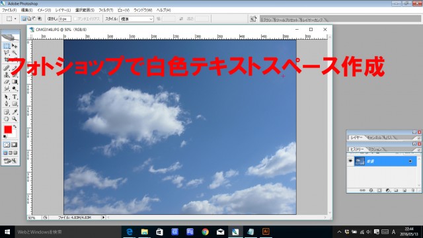Click the ぼかし feather input field

[65, 19]
